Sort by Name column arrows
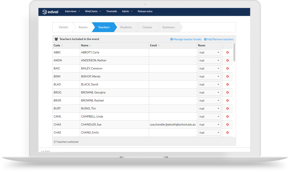290x172 pixels. point(90,46)
